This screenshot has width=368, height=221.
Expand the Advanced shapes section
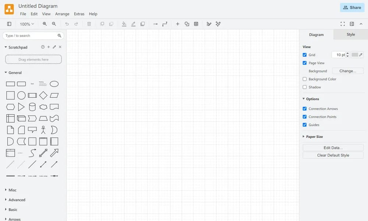click(x=15, y=200)
